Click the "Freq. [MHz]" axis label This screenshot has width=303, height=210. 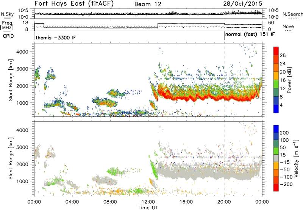(7, 25)
